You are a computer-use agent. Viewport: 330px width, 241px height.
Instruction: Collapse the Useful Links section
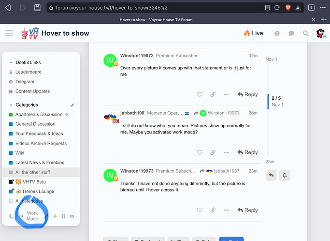(12, 62)
